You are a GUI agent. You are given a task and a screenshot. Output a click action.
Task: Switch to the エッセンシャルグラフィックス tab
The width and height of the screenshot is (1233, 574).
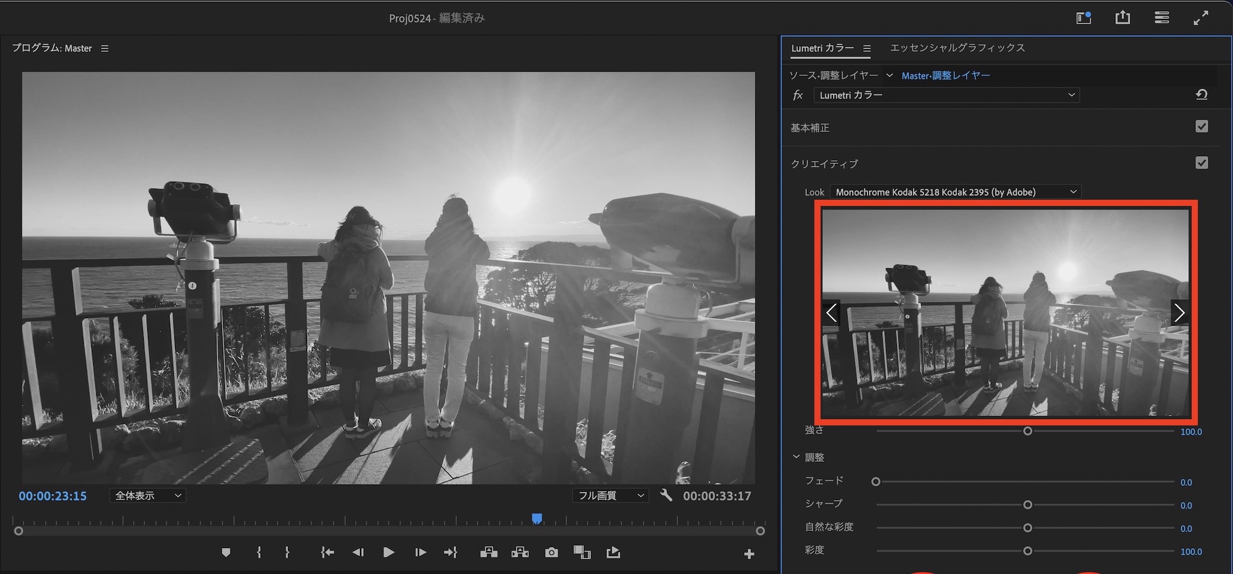click(x=957, y=48)
